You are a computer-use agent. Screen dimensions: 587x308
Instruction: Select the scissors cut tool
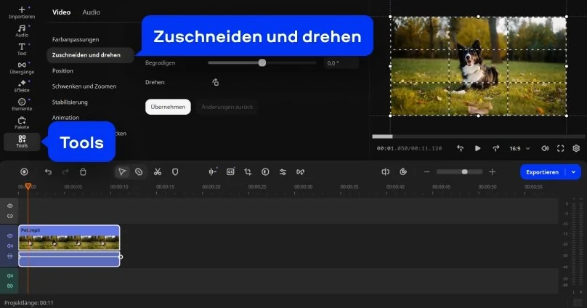[157, 171]
